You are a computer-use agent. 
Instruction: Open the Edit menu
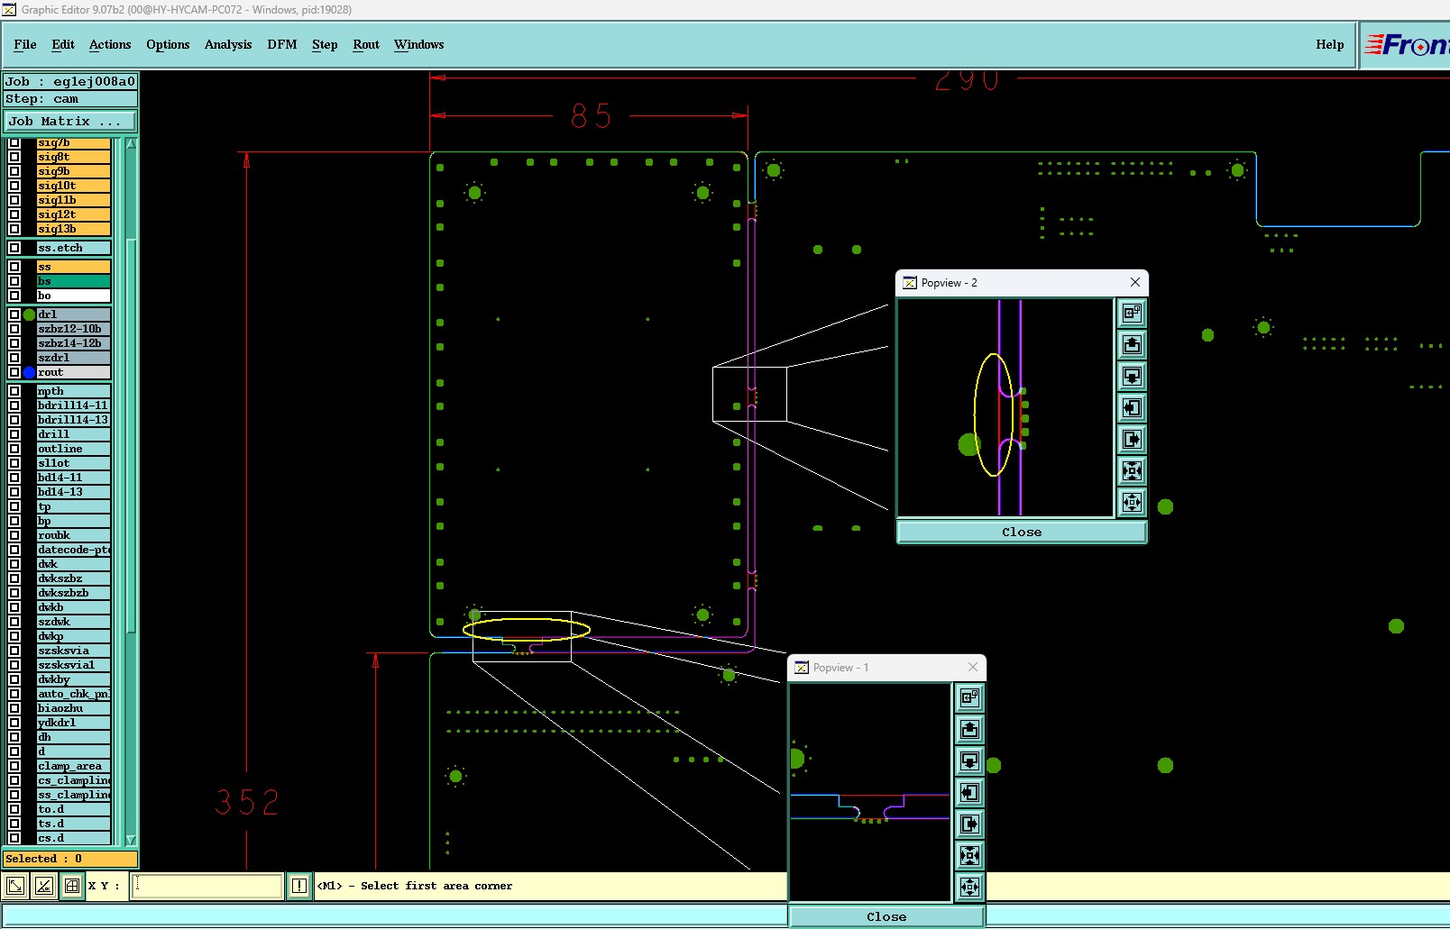63,44
